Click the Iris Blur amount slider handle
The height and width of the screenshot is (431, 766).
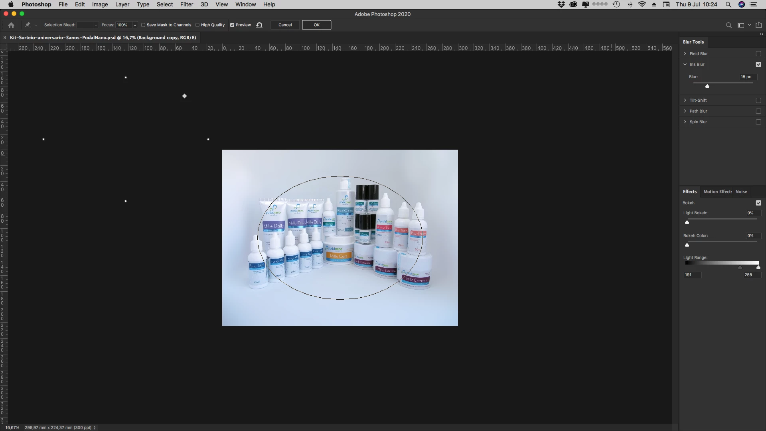click(x=707, y=86)
